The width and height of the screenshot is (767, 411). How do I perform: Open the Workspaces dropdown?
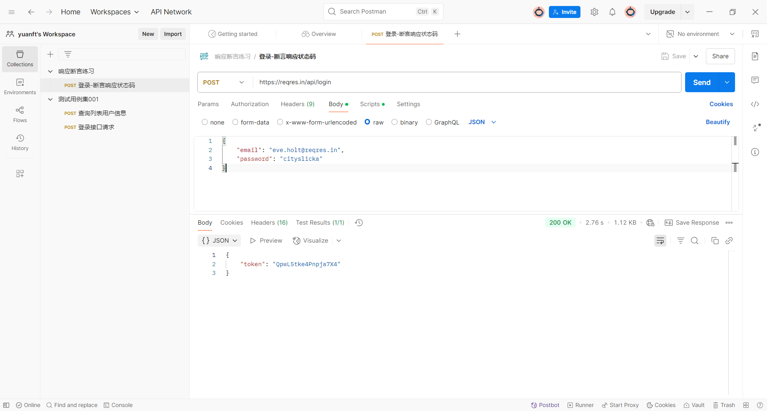(115, 12)
